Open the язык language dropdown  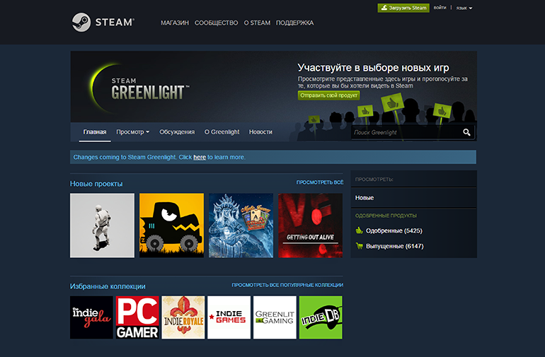[x=464, y=8]
